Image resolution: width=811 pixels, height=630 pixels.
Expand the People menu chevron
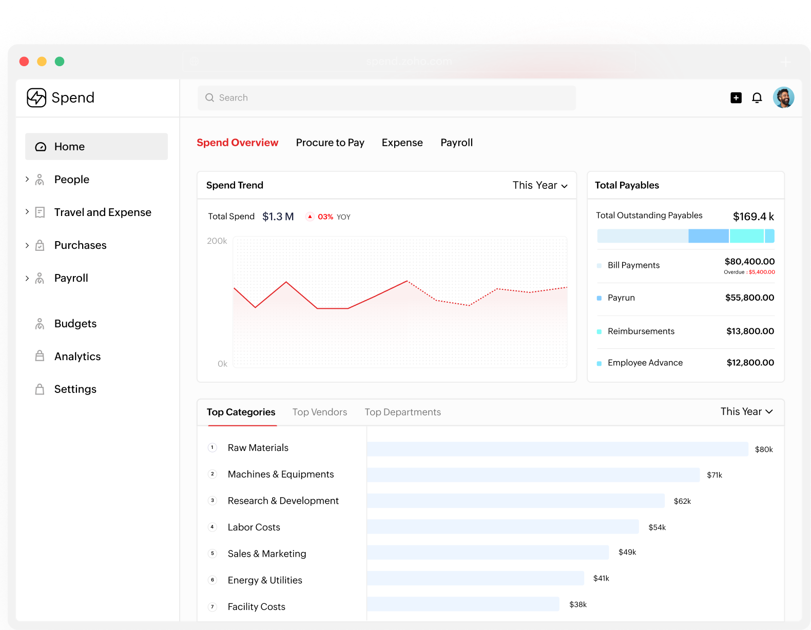pos(27,179)
